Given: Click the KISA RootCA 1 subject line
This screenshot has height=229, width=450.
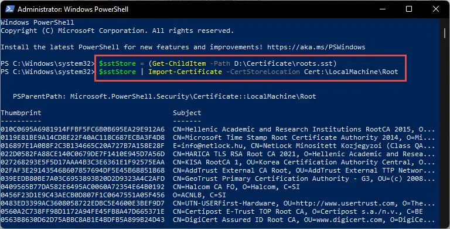Looking at the screenshot, I should click(x=304, y=162).
